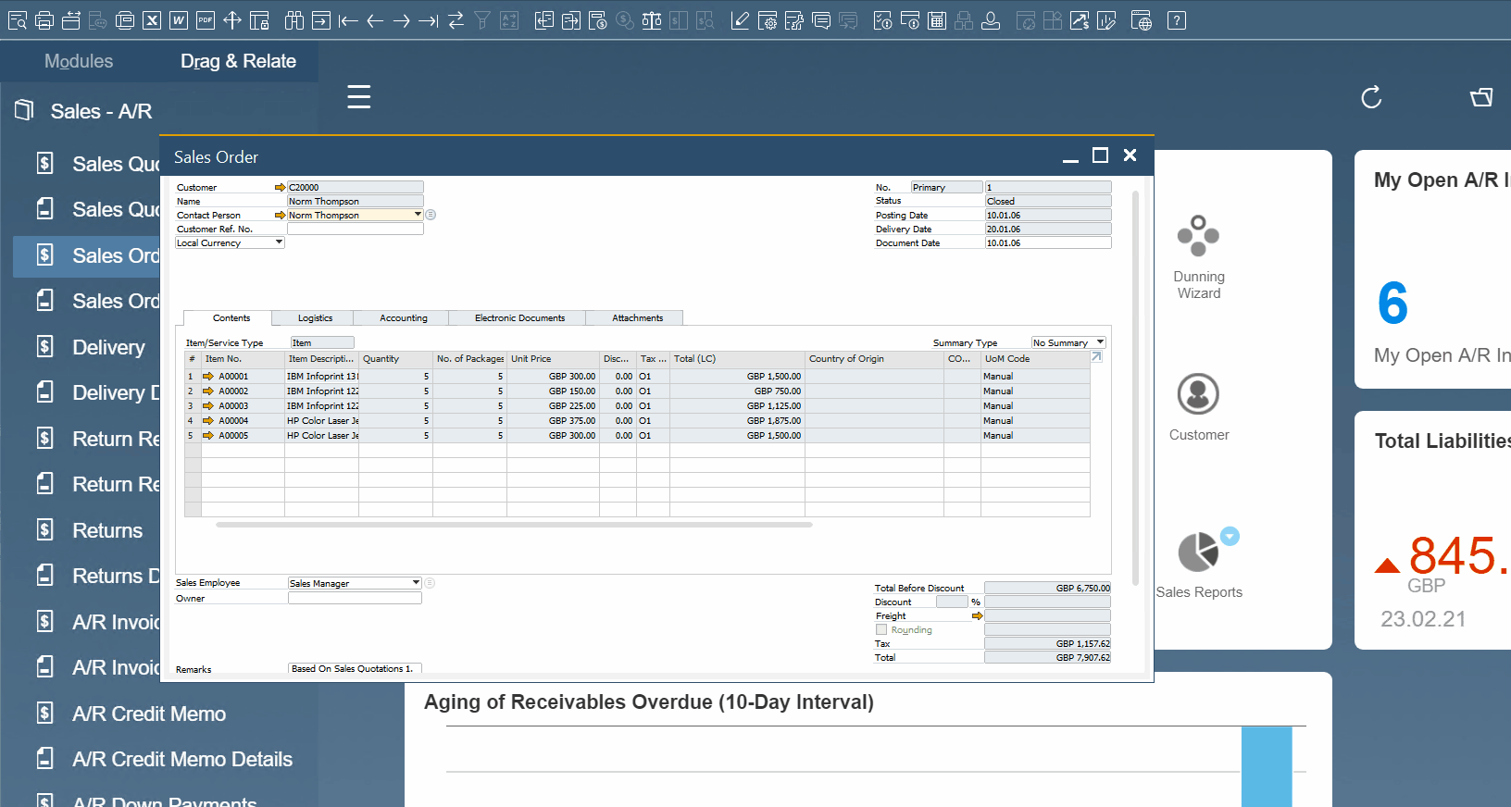Export document to PDF
The image size is (1511, 807).
pyautogui.click(x=206, y=20)
